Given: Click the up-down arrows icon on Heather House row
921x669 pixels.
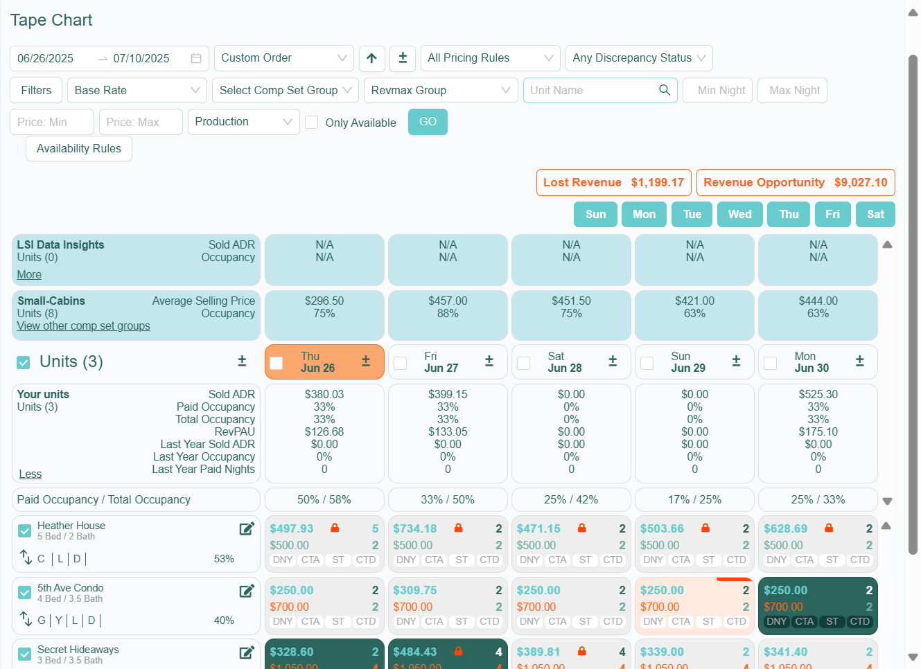Looking at the screenshot, I should coord(26,557).
